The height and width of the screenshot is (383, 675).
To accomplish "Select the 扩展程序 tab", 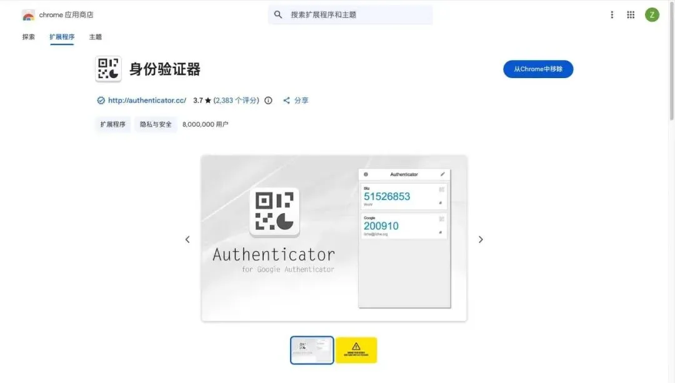I will point(62,37).
